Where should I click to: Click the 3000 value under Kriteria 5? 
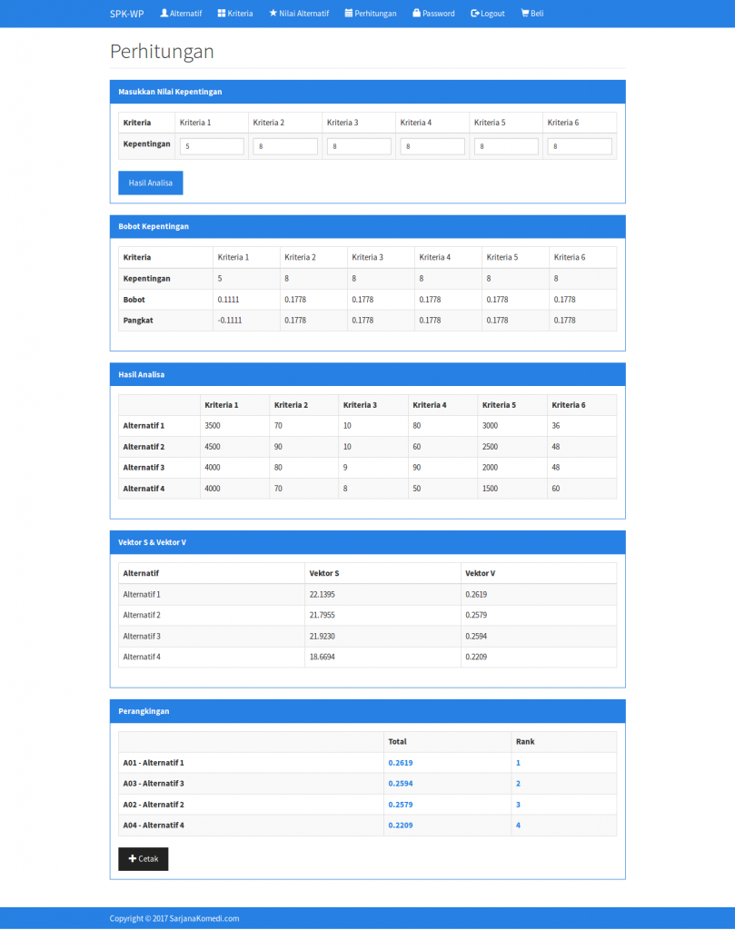click(x=490, y=426)
